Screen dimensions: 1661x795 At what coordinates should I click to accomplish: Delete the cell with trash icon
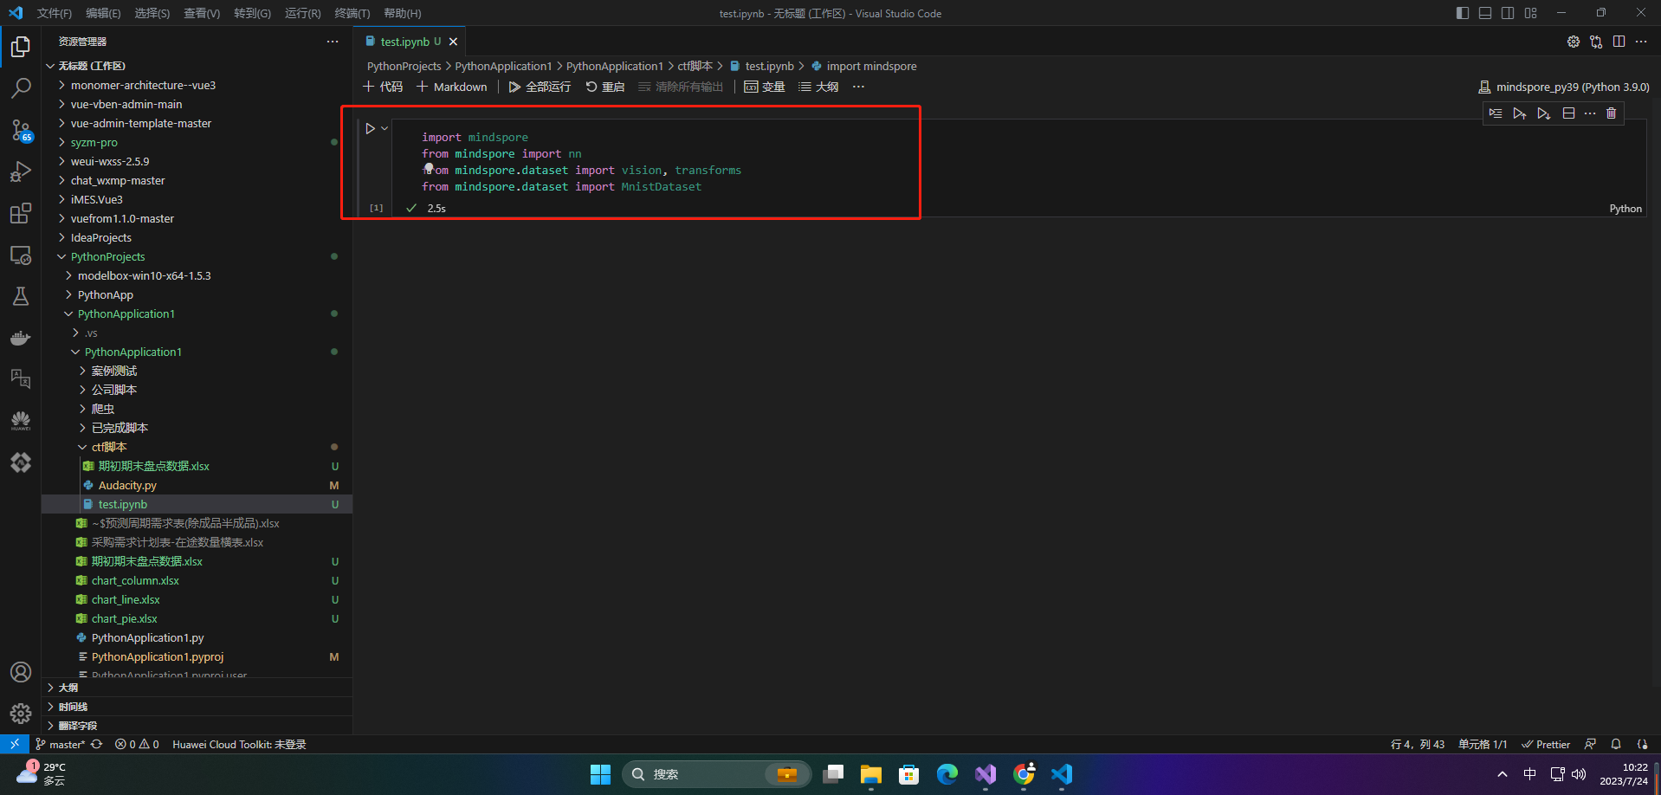click(x=1611, y=113)
